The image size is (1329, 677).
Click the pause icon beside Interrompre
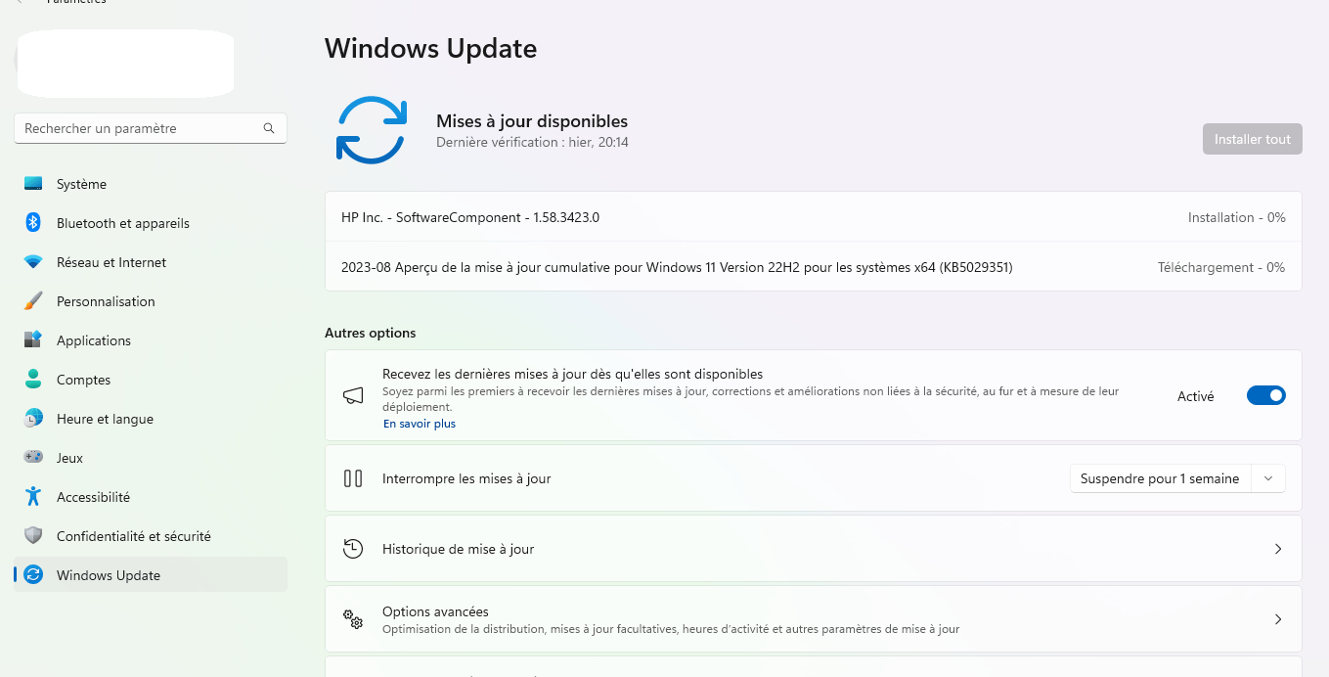[353, 478]
